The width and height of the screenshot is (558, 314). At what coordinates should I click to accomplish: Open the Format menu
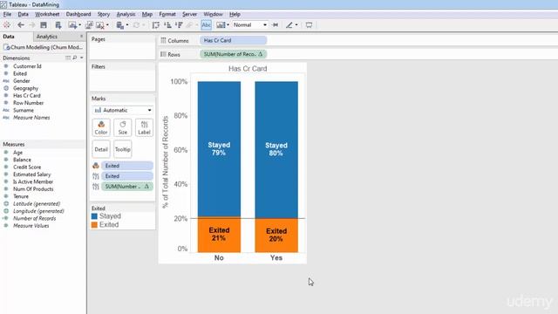pyautogui.click(x=167, y=14)
